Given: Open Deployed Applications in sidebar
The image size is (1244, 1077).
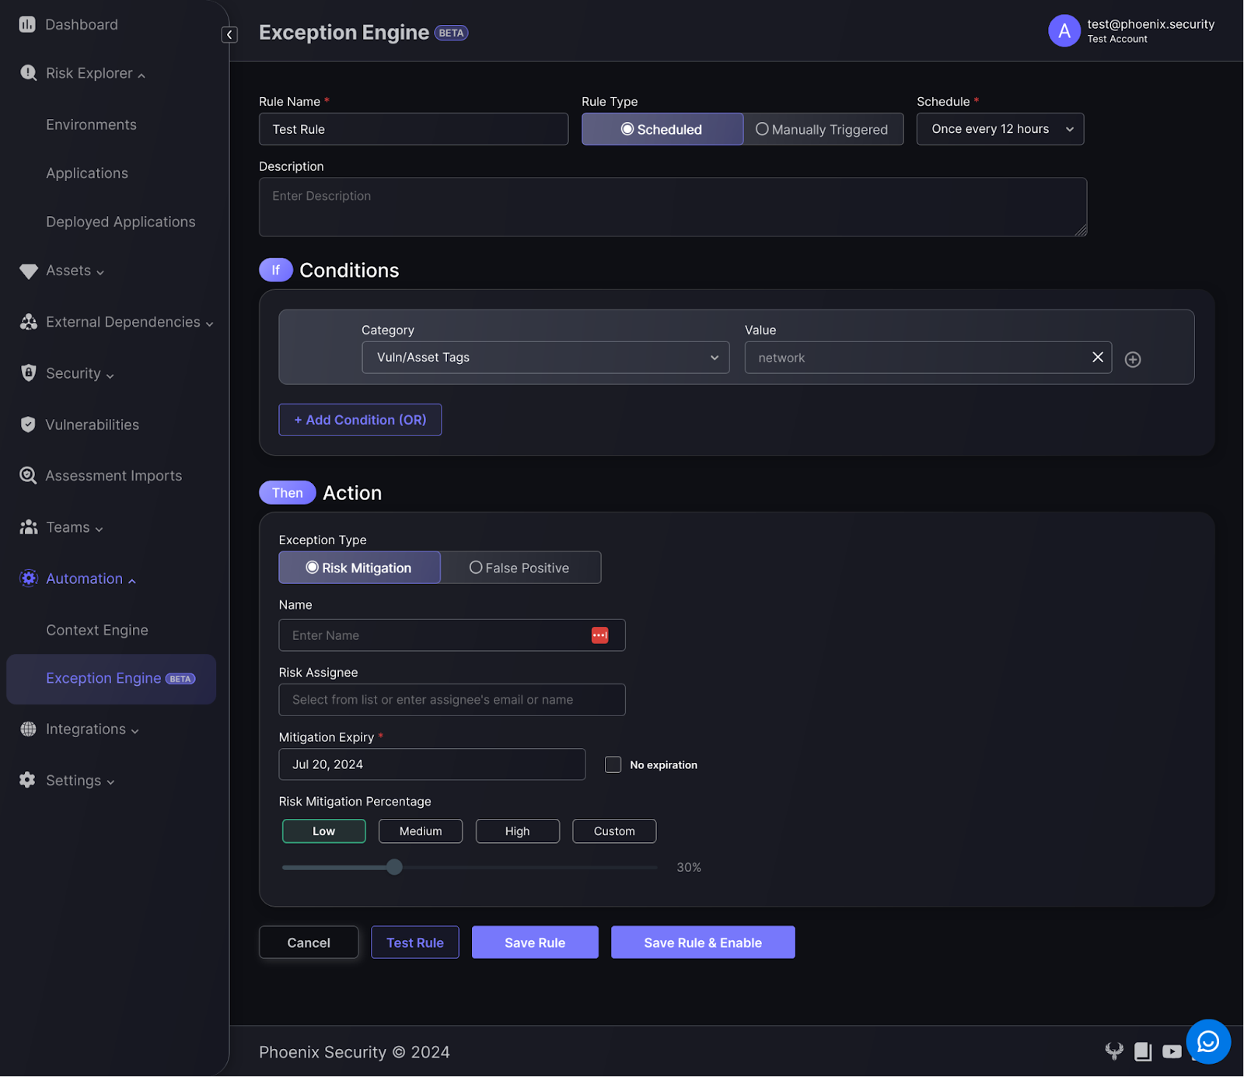Looking at the screenshot, I should [x=121, y=222].
